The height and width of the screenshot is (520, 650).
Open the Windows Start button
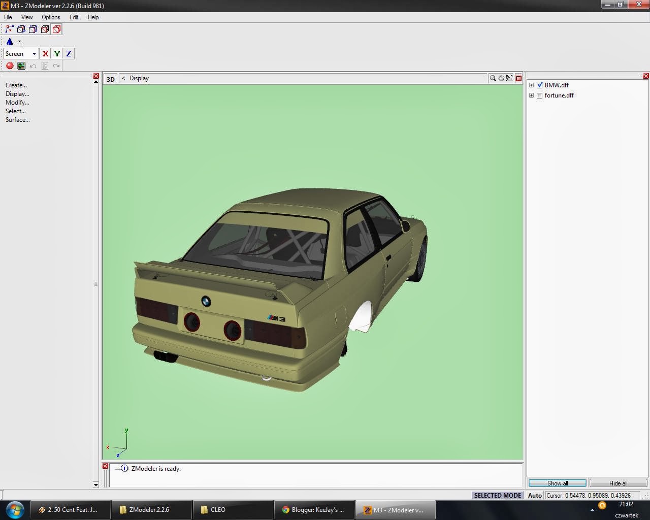coord(14,509)
